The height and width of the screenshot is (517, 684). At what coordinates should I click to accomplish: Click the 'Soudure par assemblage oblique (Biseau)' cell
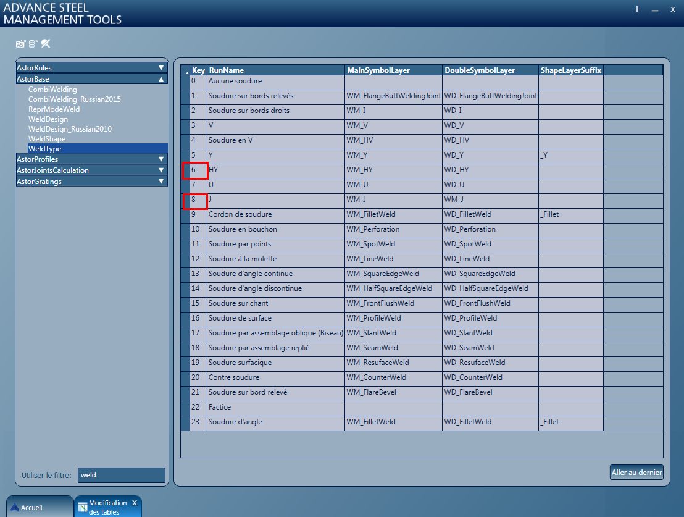tap(276, 334)
